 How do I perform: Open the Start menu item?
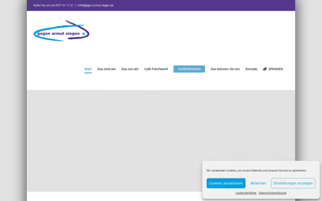(x=88, y=69)
